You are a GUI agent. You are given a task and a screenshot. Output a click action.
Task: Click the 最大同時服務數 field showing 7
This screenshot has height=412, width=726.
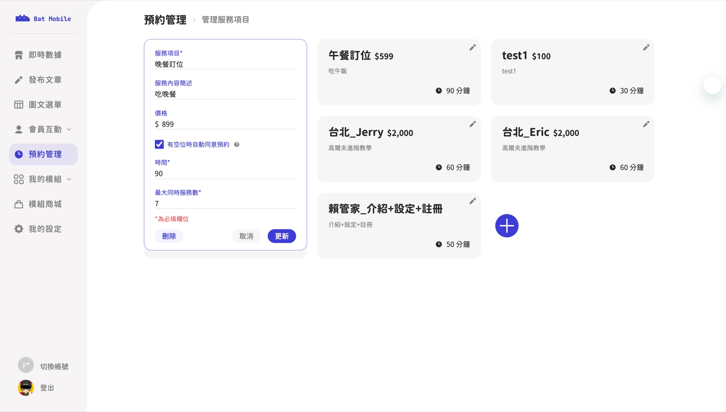[x=226, y=204]
